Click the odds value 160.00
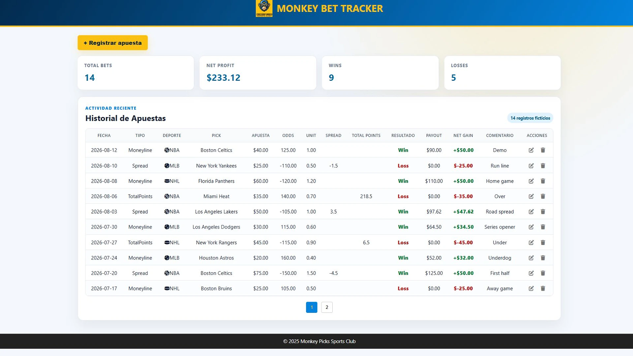The width and height of the screenshot is (633, 356). [x=288, y=258]
